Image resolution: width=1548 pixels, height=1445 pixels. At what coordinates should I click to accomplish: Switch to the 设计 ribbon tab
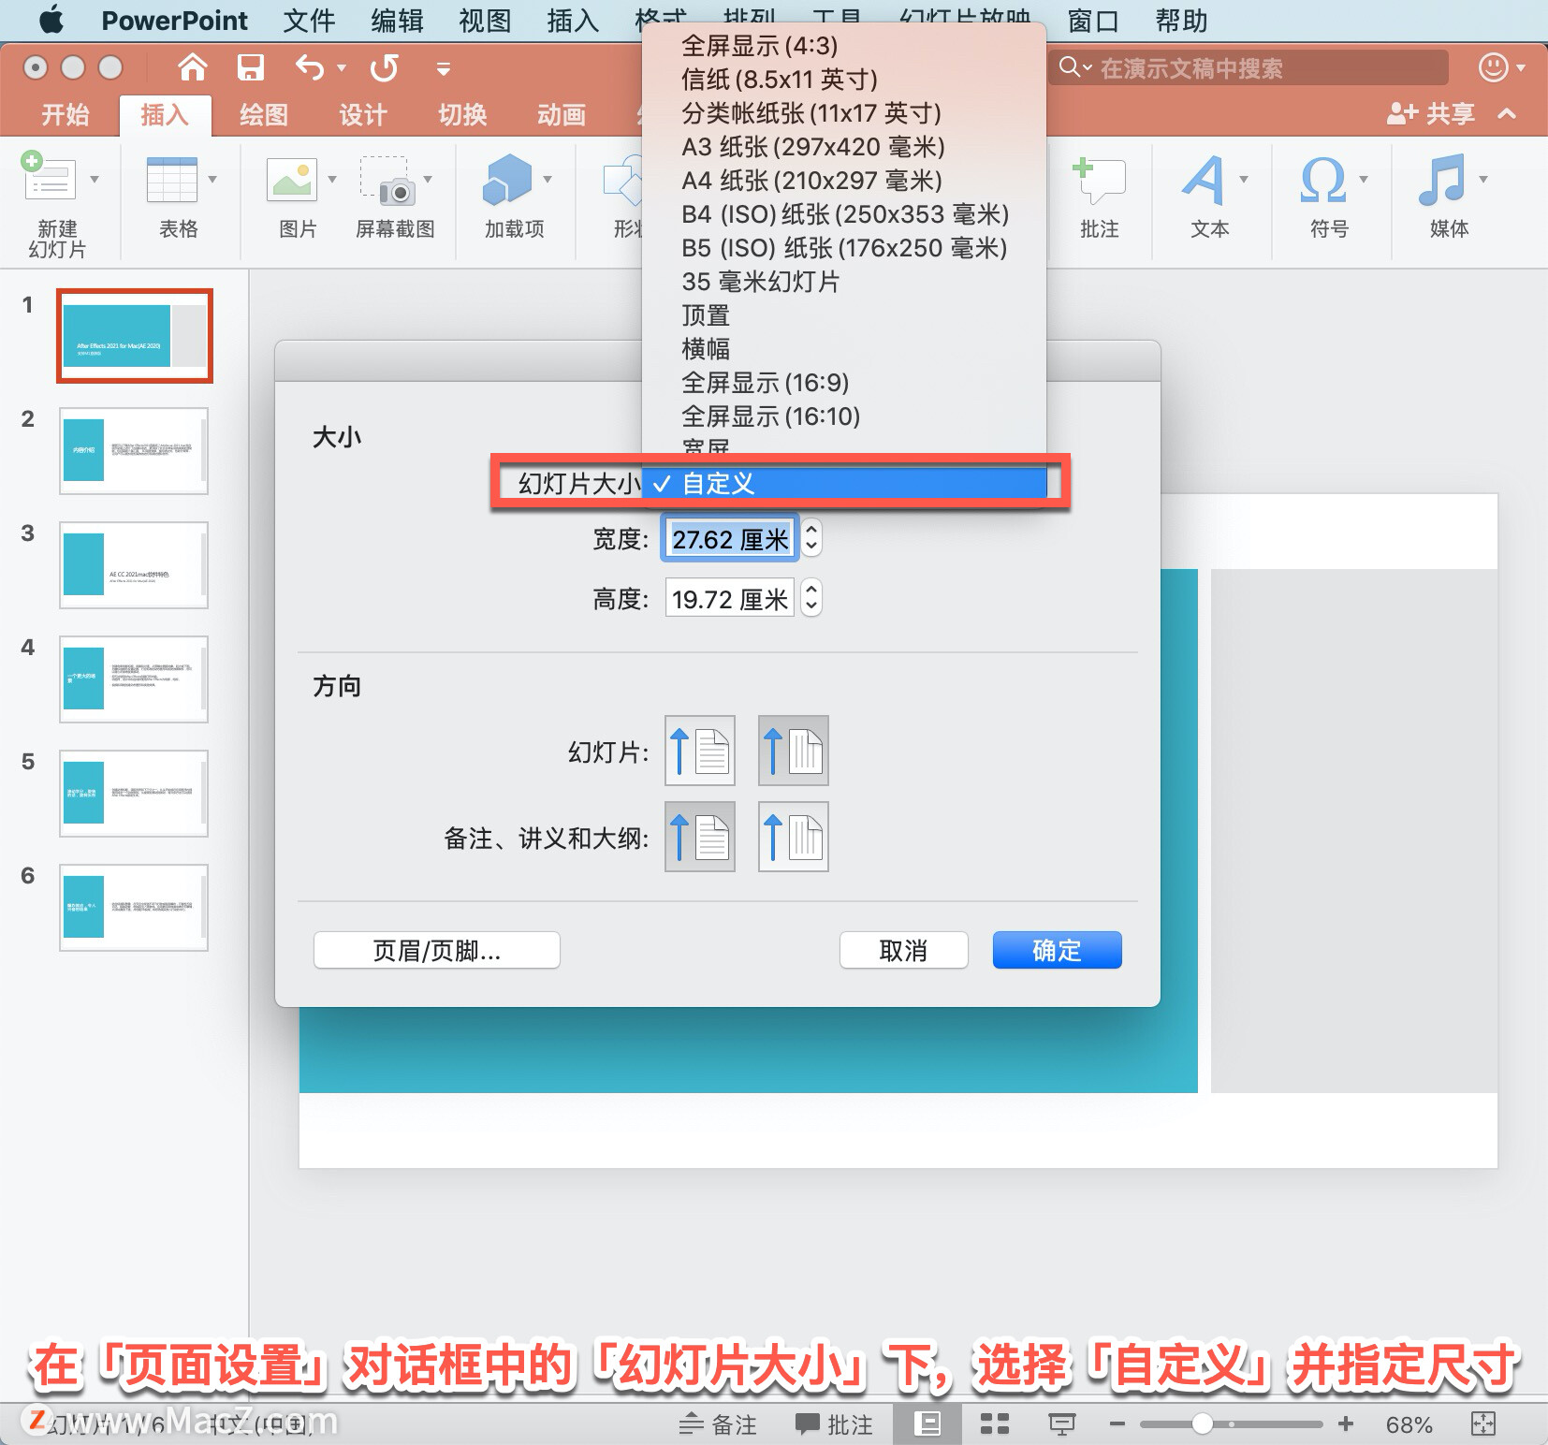tap(363, 114)
